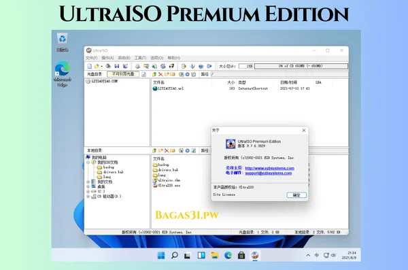
Task: Click the Save As toolbar icon
Action: (125, 66)
